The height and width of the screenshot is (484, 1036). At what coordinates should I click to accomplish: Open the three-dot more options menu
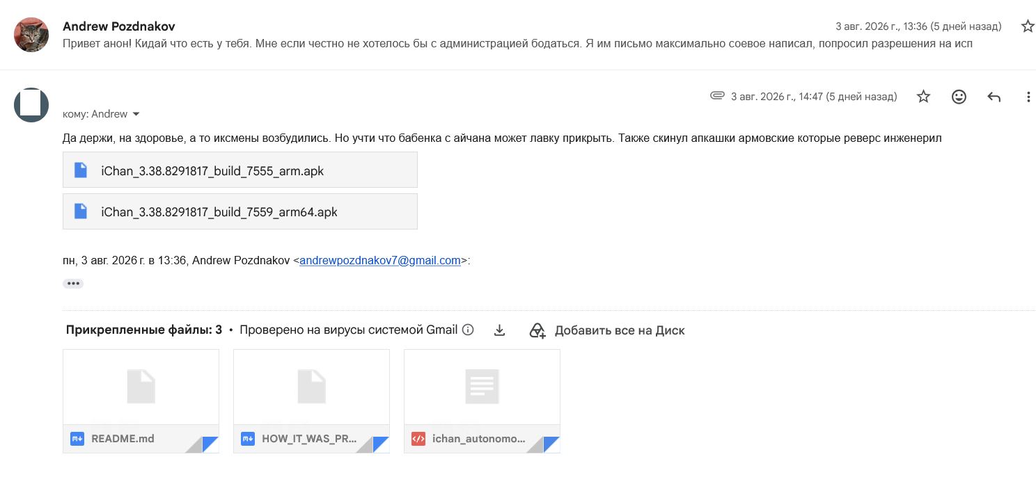(x=1028, y=97)
